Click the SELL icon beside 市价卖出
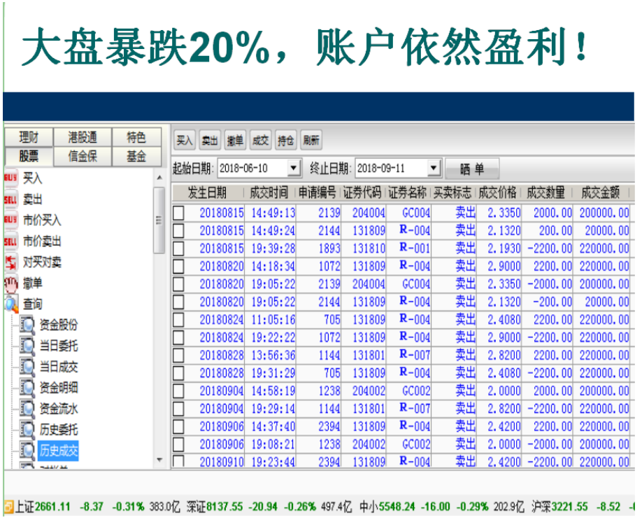Image resolution: width=642 pixels, height=520 pixels. 10,241
